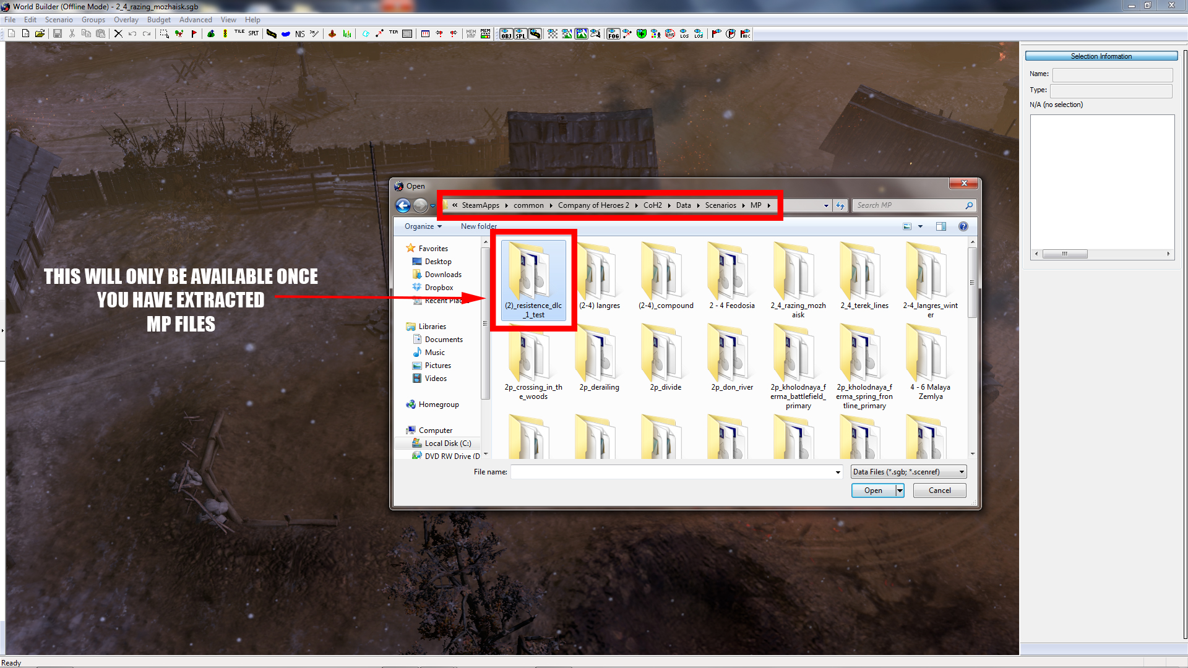Toggle green shield overlay visibility
The height and width of the screenshot is (668, 1188).
[642, 33]
